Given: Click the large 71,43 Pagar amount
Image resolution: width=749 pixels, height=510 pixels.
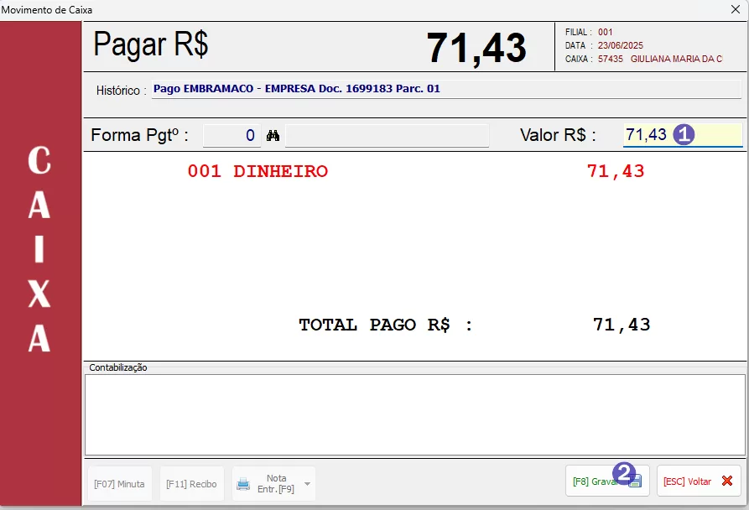Looking at the screenshot, I should (x=476, y=48).
